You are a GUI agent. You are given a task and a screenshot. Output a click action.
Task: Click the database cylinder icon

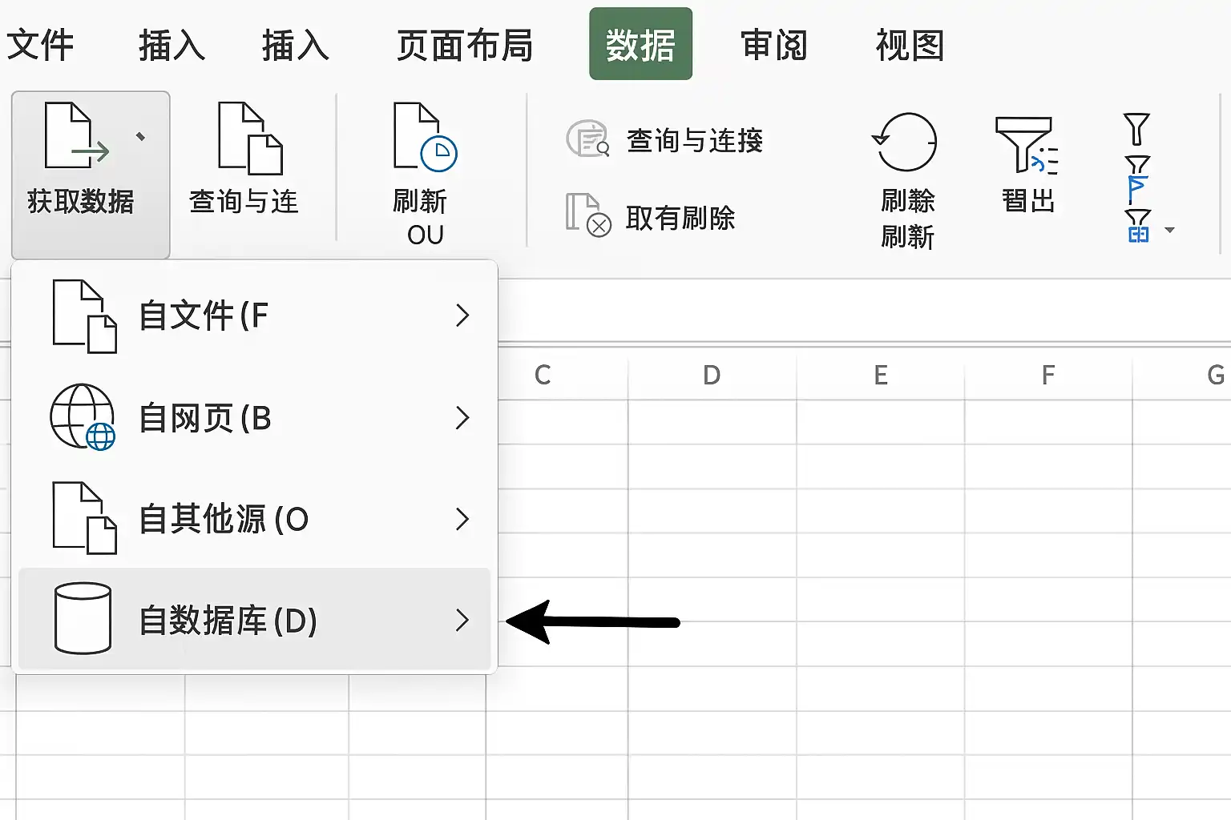(83, 618)
